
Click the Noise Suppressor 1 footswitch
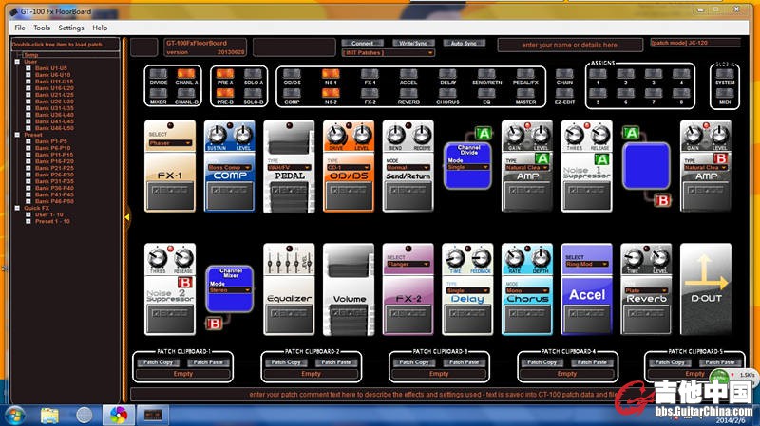click(x=586, y=195)
